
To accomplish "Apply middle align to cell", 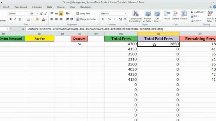I will pyautogui.click(x=56, y=13).
